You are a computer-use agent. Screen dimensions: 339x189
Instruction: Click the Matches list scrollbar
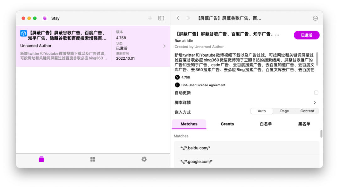(321, 134)
